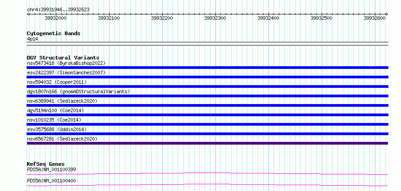Screen dimensions: 401x191
Task: Click the 39932000 ruler position label
Action: coord(56,18)
